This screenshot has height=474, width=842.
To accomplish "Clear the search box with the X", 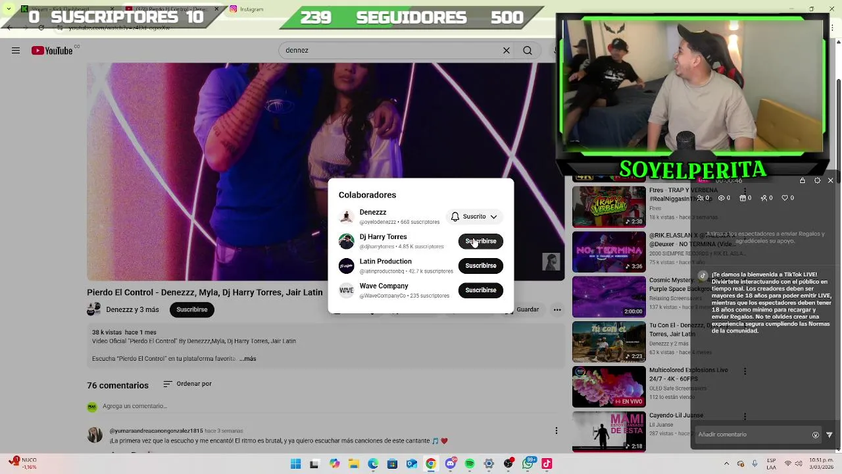I will pos(507,51).
